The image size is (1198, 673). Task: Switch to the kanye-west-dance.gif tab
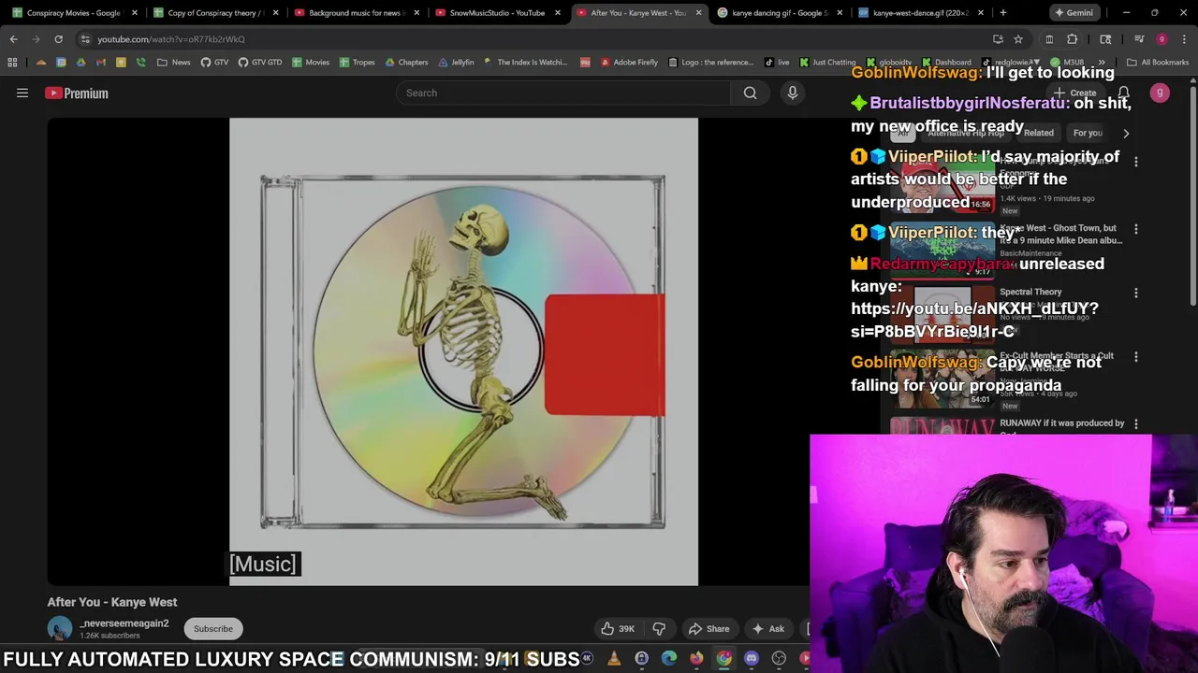click(920, 13)
